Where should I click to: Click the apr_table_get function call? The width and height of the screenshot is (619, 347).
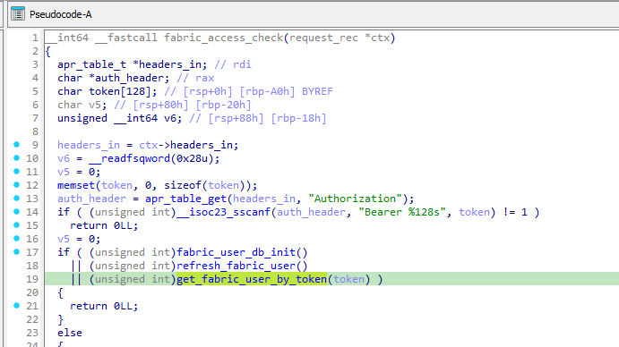pyautogui.click(x=185, y=199)
